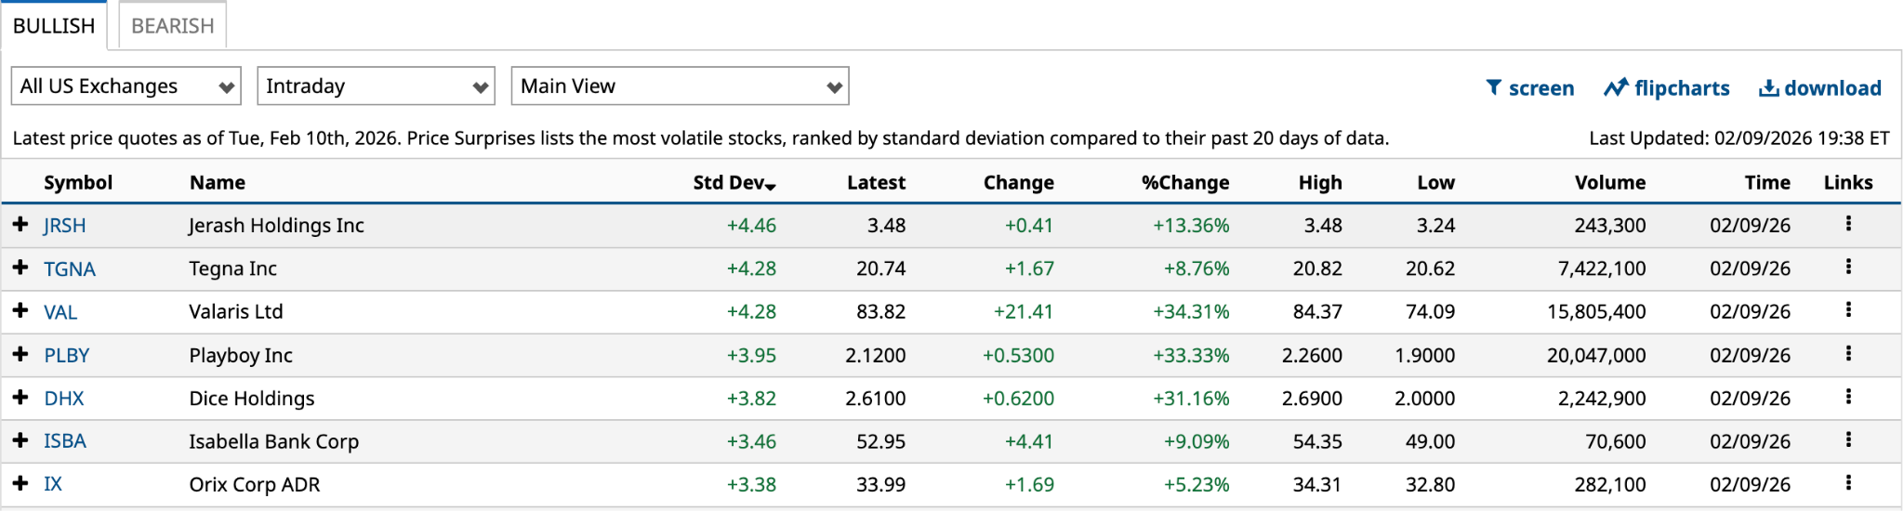
Task: Open links menu for Orix Corp row
Action: pos(1848,483)
